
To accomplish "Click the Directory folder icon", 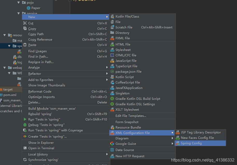I will tap(112, 33).
